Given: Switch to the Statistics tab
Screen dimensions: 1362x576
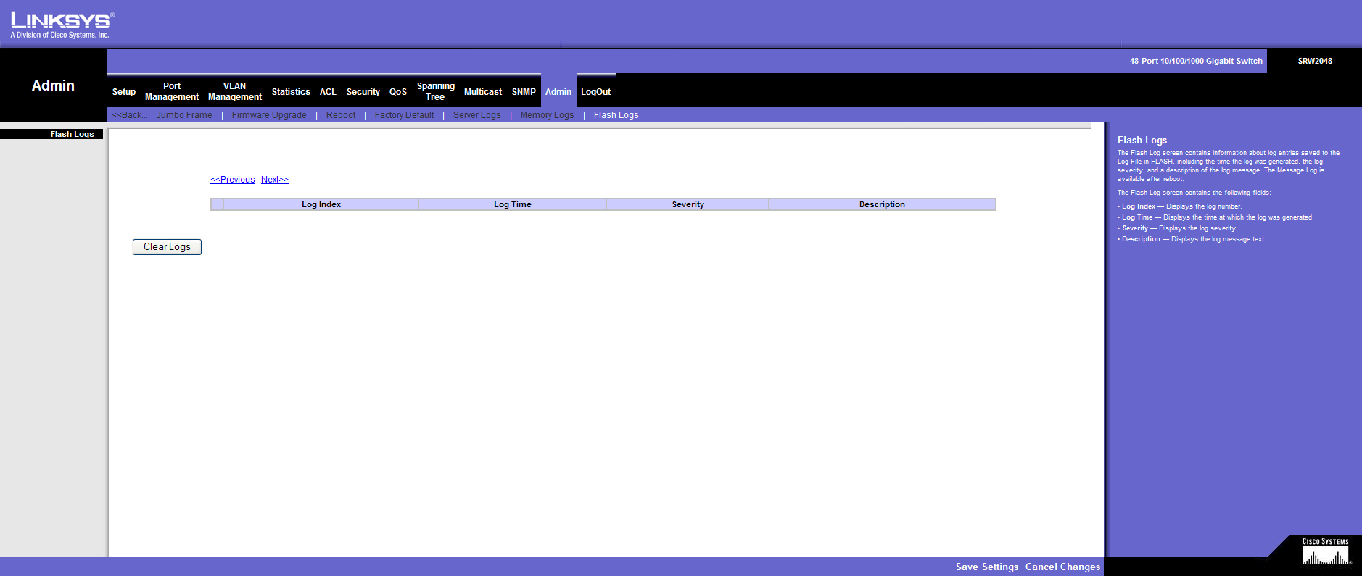Looking at the screenshot, I should 291,92.
